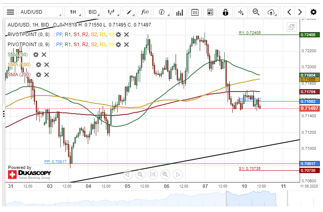Toggle the crosshair cursor tool
This screenshot has width=323, height=212.
click(241, 12)
